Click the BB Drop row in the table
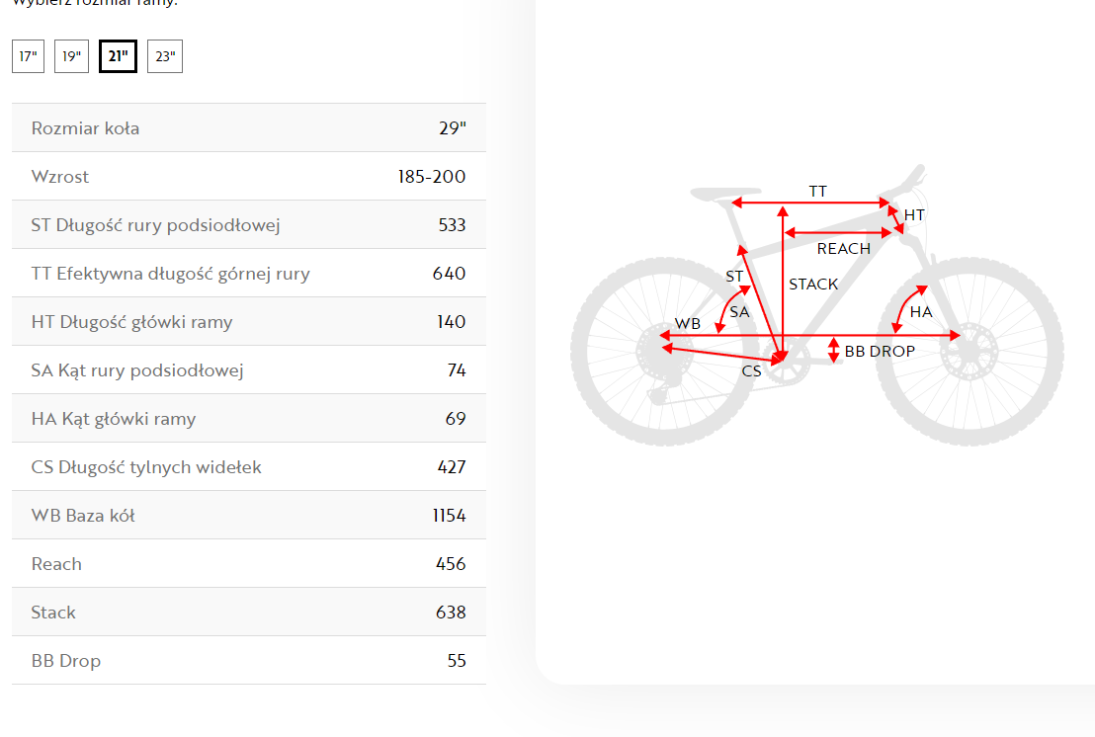 pyautogui.click(x=248, y=661)
